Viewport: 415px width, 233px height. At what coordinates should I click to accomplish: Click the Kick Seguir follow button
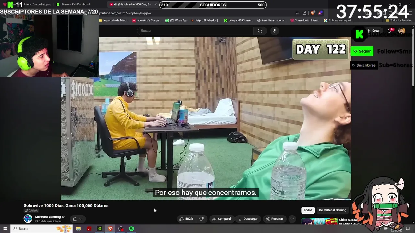(x=362, y=51)
